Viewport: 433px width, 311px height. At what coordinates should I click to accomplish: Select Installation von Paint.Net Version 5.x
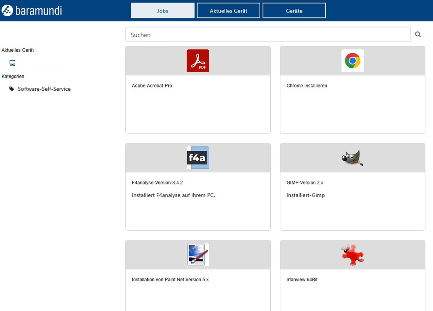click(x=170, y=279)
